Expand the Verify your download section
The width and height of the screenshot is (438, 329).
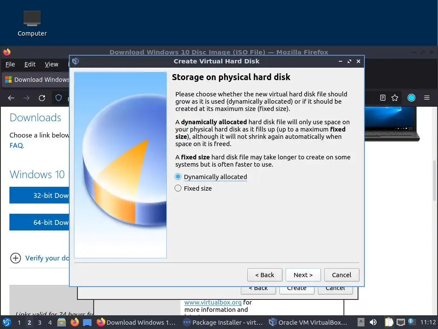39,258
